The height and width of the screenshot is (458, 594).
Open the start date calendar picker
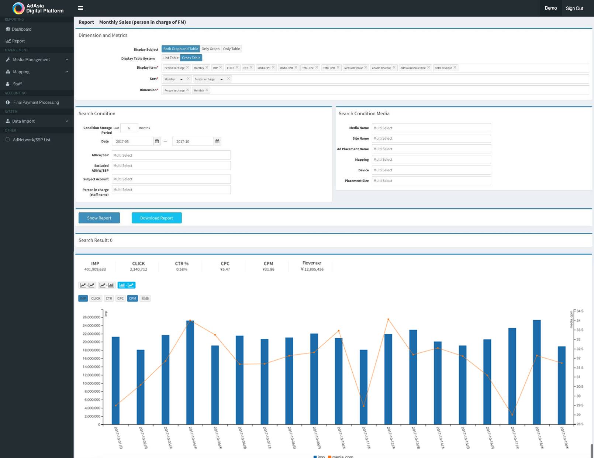[x=157, y=141]
